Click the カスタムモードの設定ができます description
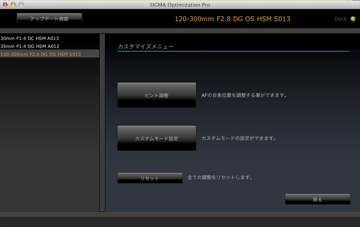This screenshot has height=227, width=360. pyautogui.click(x=239, y=138)
